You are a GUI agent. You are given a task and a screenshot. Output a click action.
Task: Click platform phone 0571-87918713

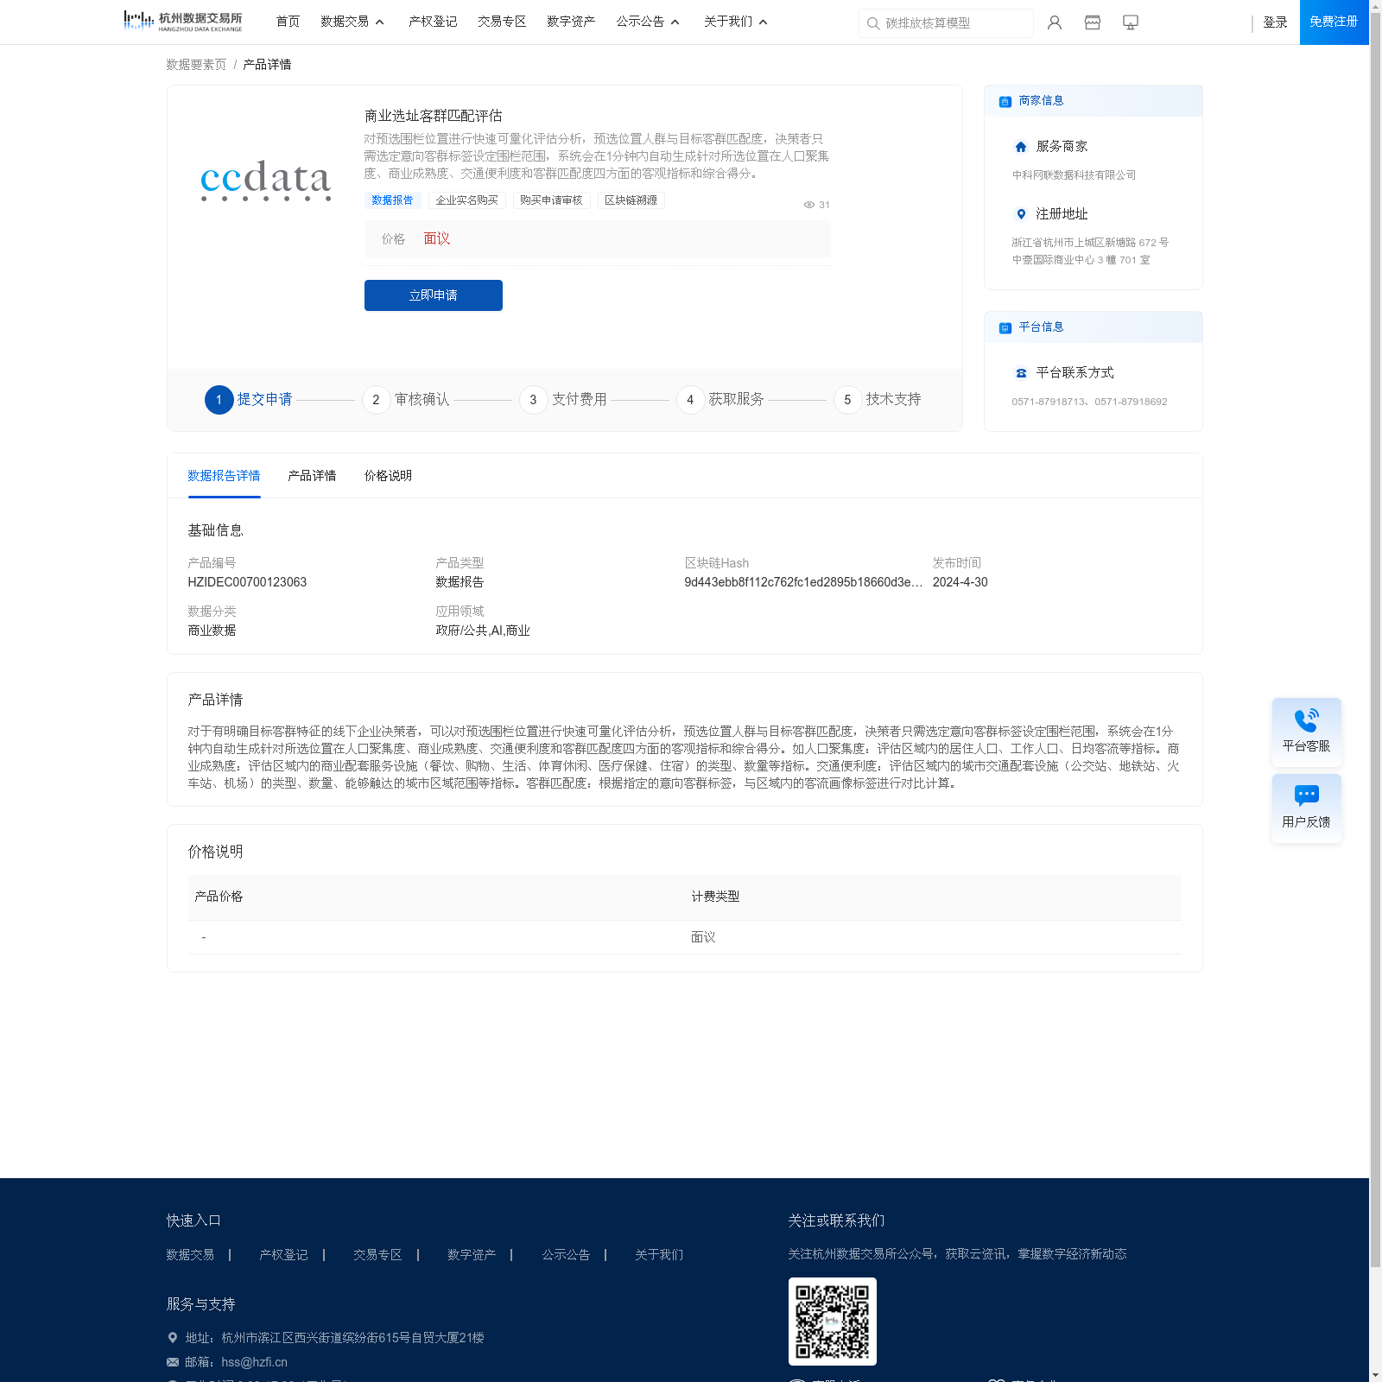click(x=1049, y=402)
